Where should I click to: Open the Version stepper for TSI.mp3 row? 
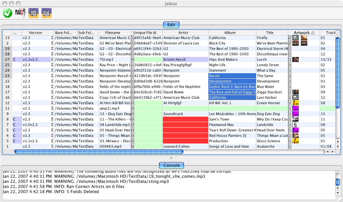click(x=52, y=59)
